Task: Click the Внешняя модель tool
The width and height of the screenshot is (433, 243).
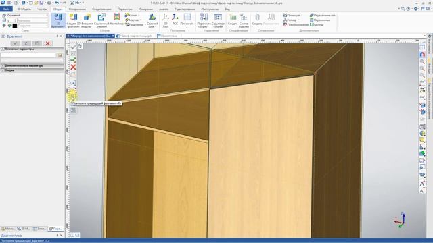Action: [x=87, y=21]
